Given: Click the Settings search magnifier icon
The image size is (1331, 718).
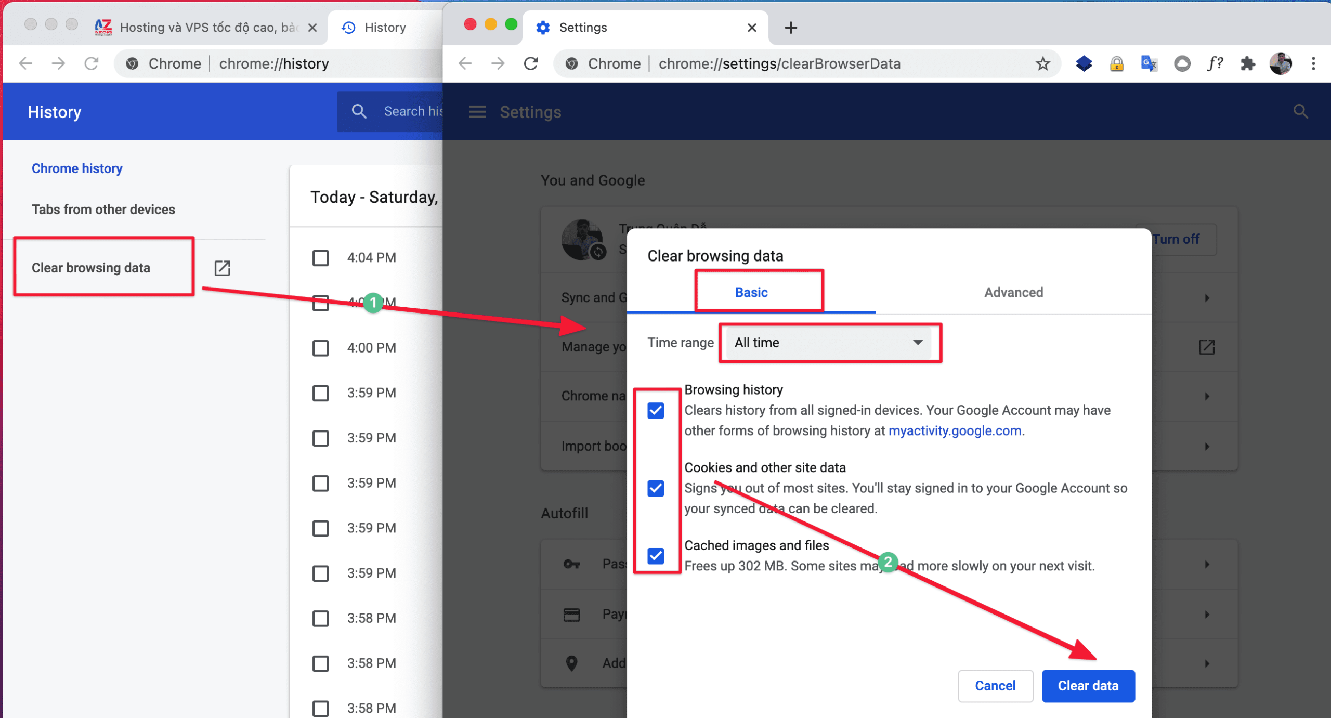Looking at the screenshot, I should pos(1300,111).
